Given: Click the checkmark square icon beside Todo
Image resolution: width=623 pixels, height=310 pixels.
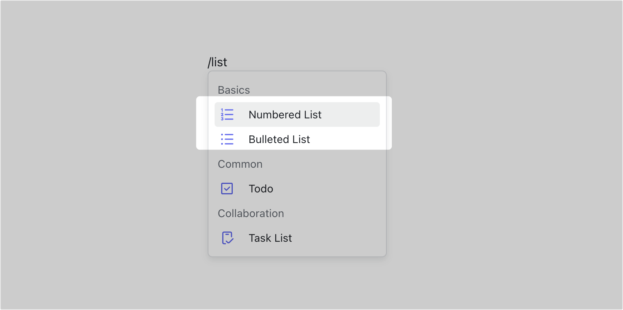Looking at the screenshot, I should click(x=227, y=189).
